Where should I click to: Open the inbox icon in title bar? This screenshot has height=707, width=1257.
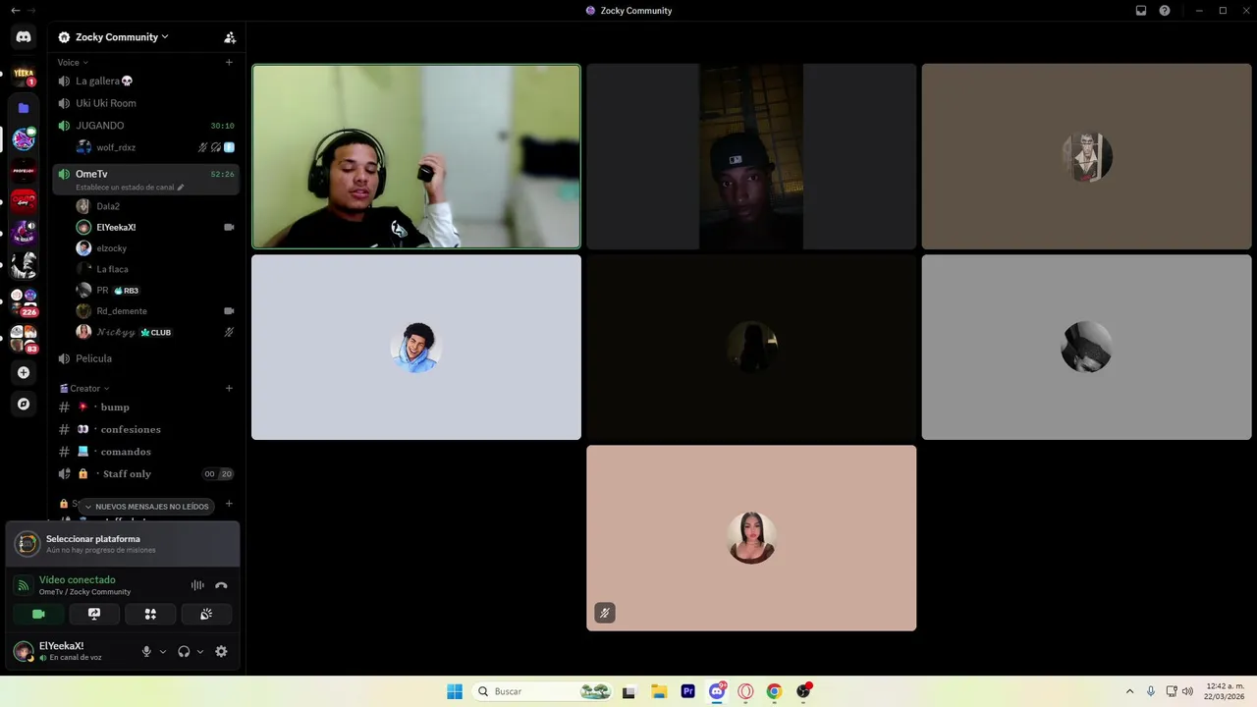[x=1141, y=11]
